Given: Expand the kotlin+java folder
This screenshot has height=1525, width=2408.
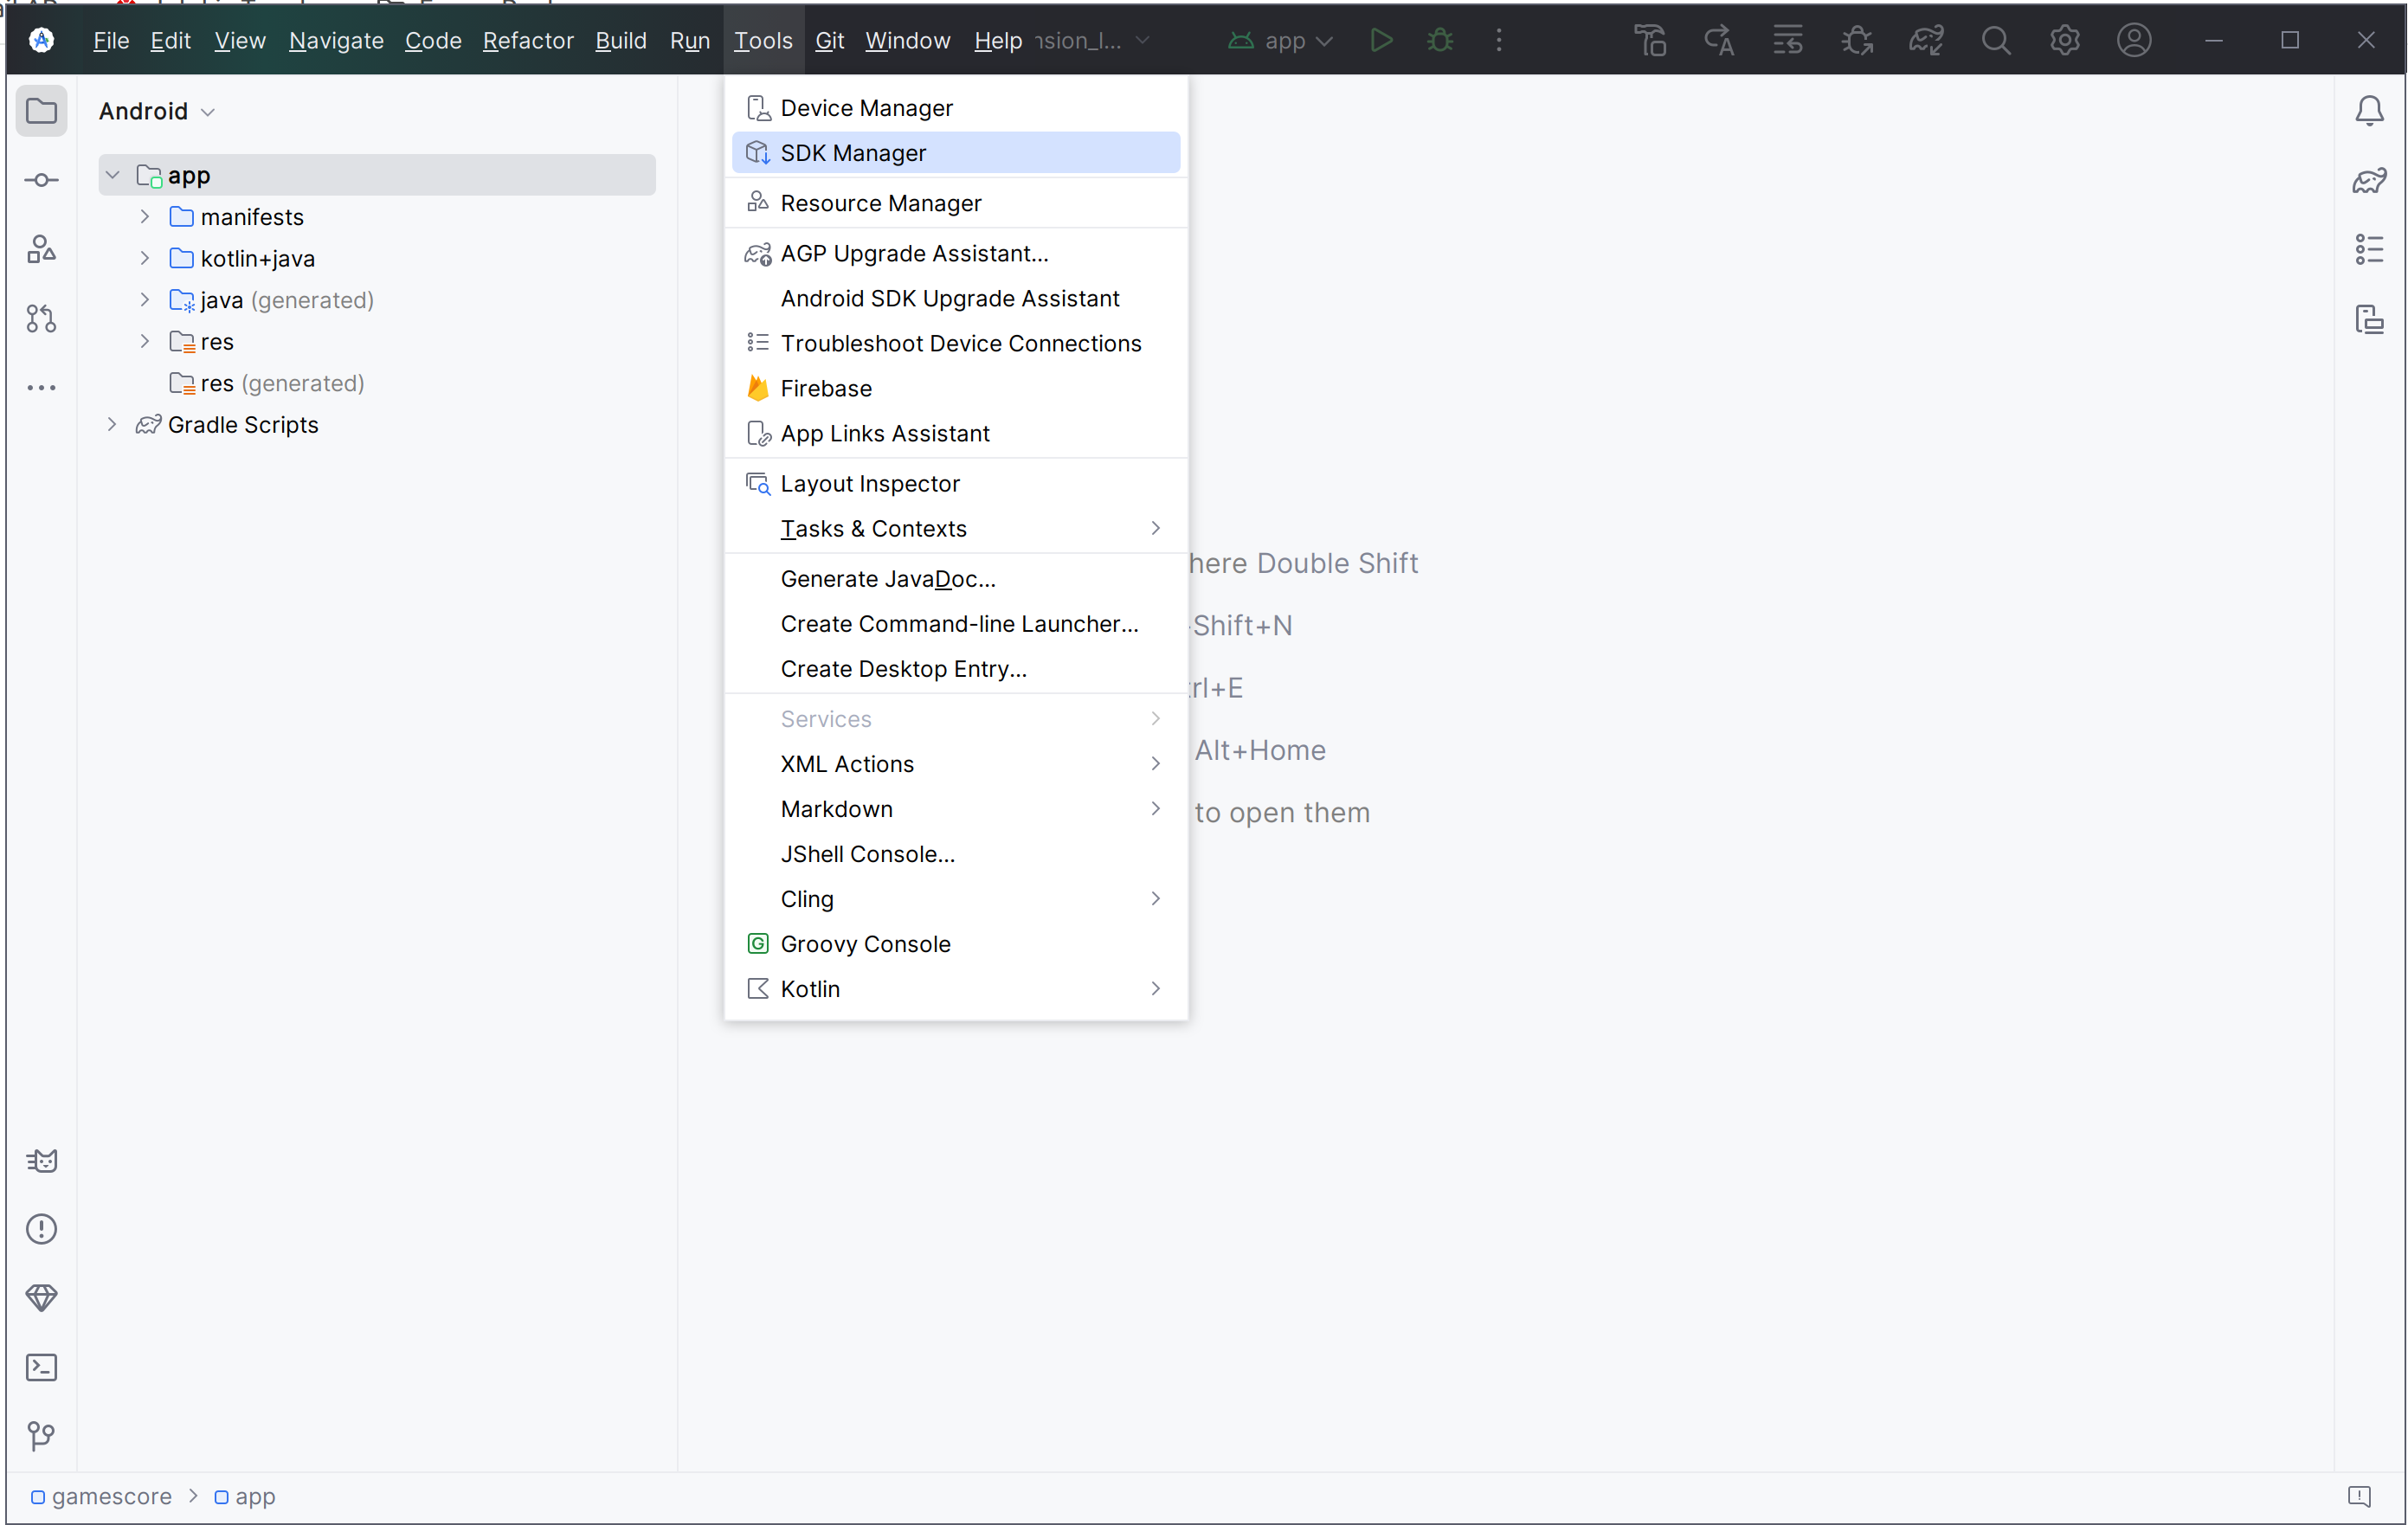Looking at the screenshot, I should pyautogui.click(x=145, y=258).
